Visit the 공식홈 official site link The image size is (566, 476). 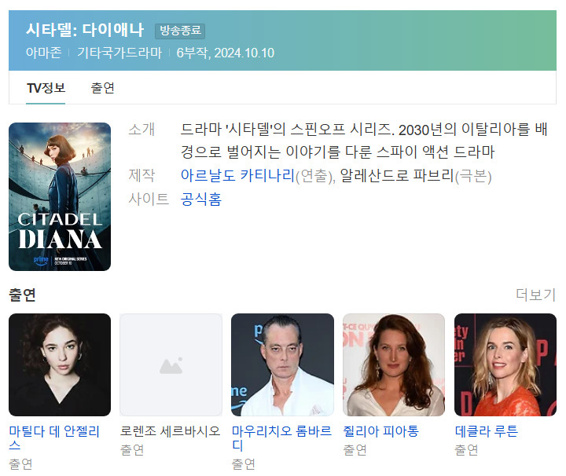tap(201, 199)
